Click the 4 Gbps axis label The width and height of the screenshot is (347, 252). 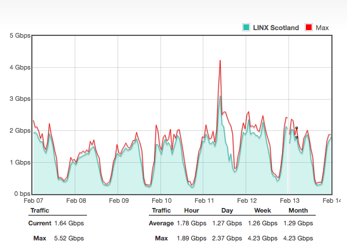20,67
